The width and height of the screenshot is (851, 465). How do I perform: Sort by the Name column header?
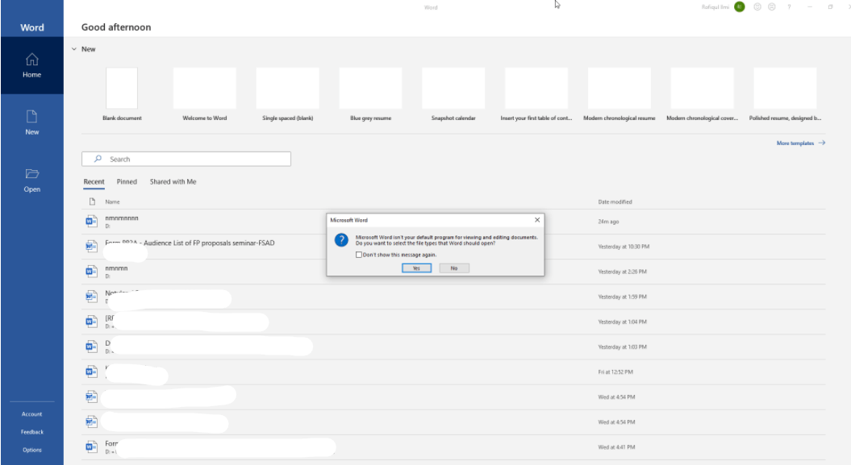(x=112, y=201)
